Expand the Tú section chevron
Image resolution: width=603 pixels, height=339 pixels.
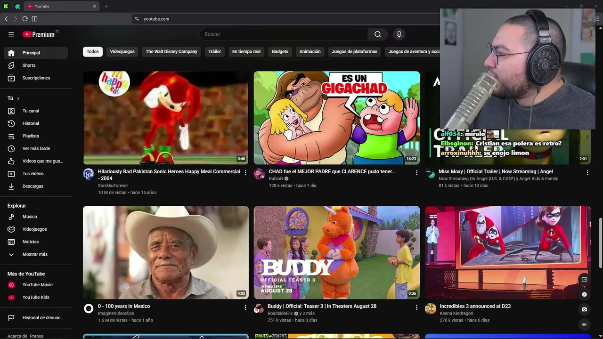18,98
